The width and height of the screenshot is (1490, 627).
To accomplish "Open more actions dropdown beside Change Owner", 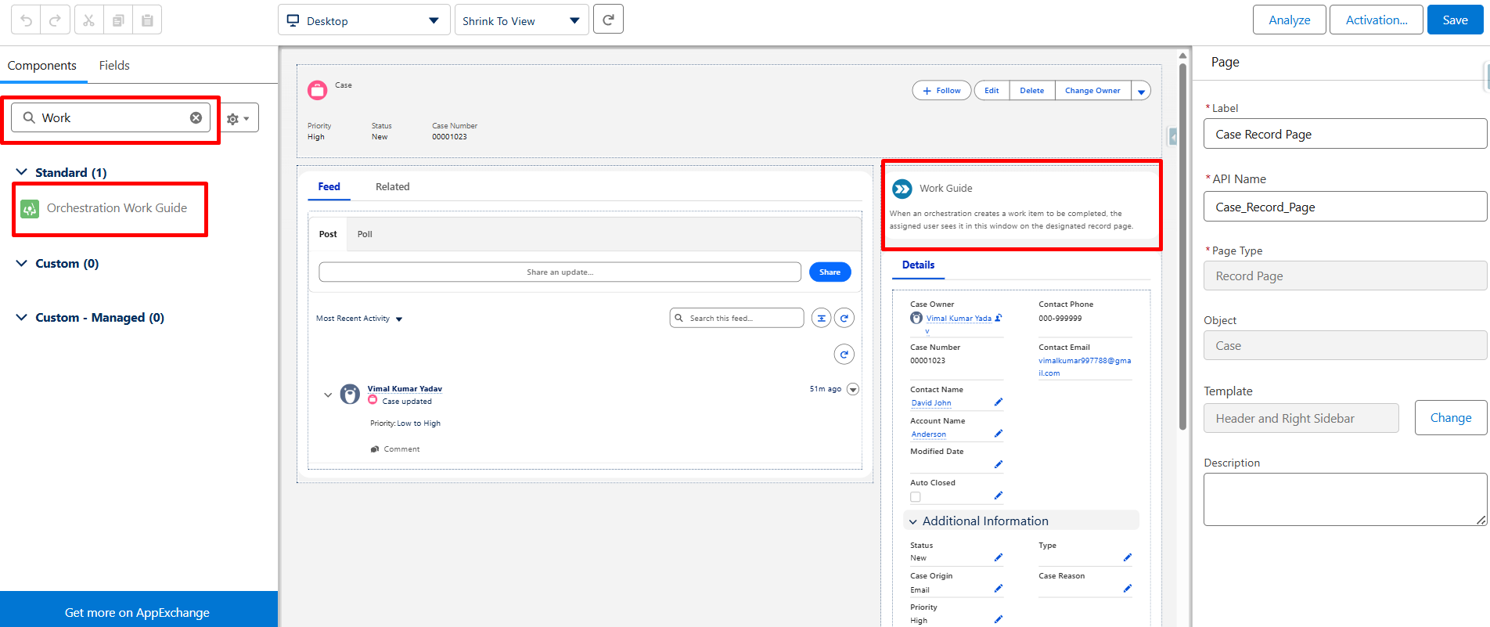I will tap(1141, 91).
